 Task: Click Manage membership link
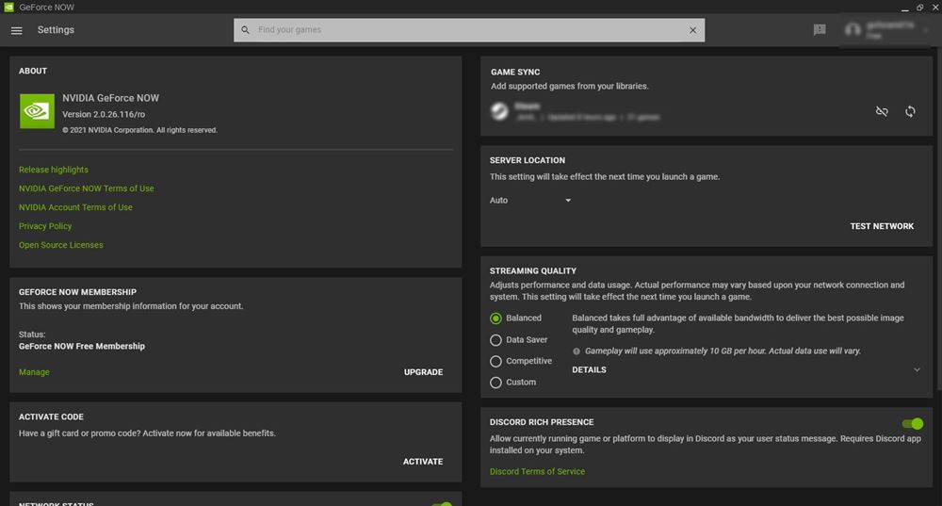[x=34, y=372]
